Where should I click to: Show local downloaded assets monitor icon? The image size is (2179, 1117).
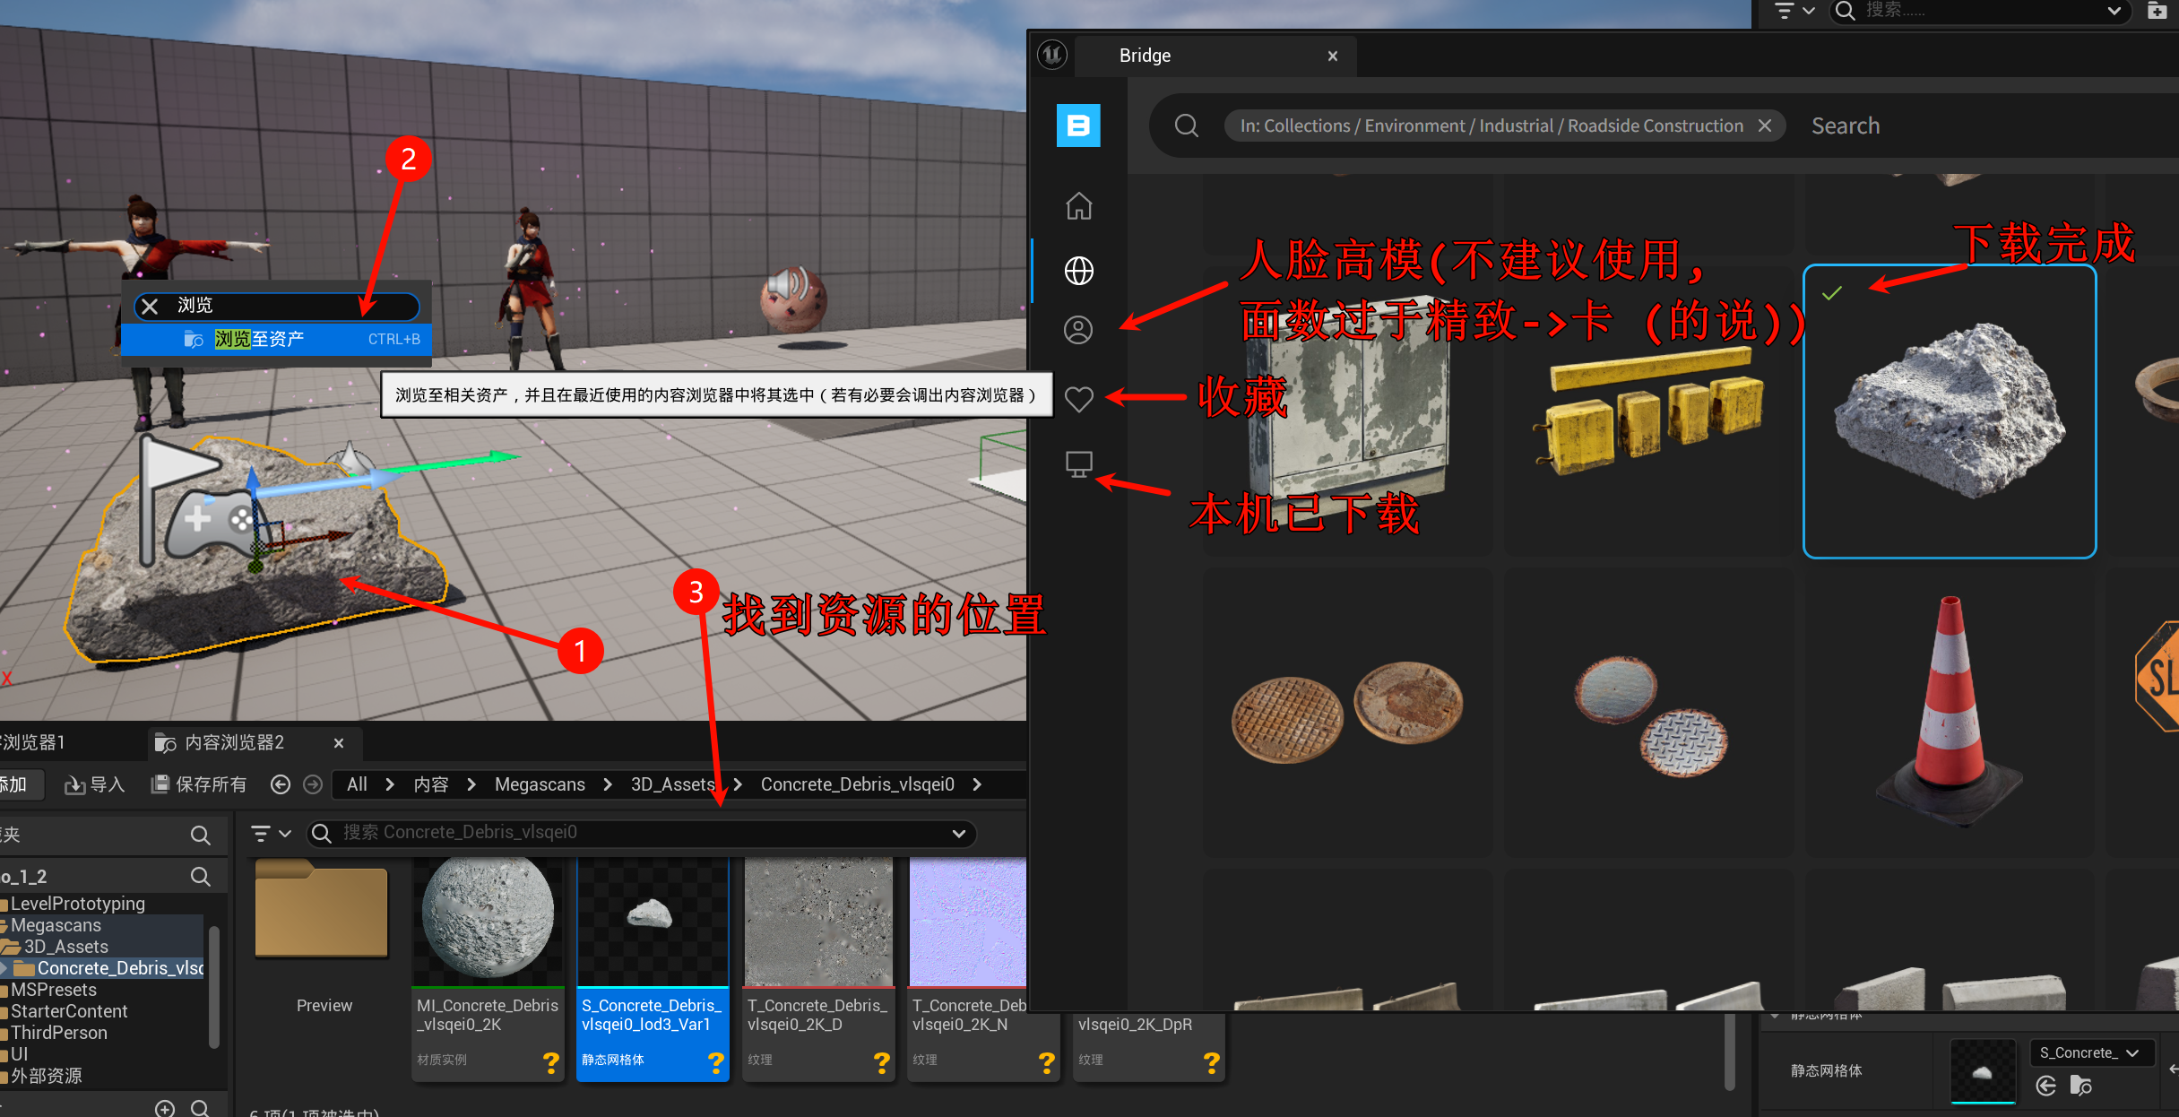click(1078, 463)
